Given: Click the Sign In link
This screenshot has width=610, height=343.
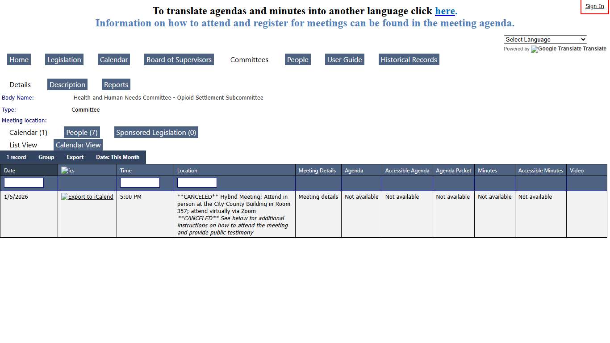Looking at the screenshot, I should (x=594, y=6).
